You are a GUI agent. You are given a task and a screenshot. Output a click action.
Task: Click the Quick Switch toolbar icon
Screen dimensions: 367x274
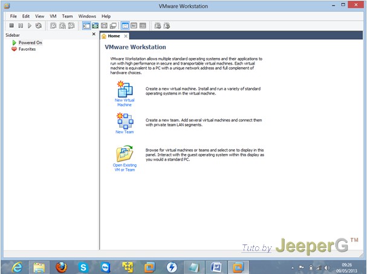(x=104, y=25)
